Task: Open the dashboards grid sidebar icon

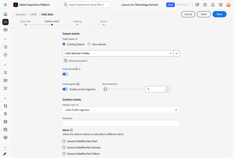Action: [x=5, y=30]
